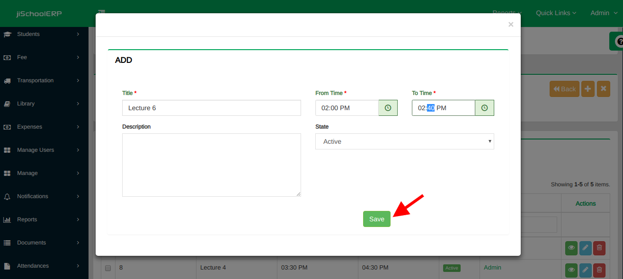Open the Reports sidebar menu
This screenshot has width=623, height=279.
pyautogui.click(x=44, y=219)
